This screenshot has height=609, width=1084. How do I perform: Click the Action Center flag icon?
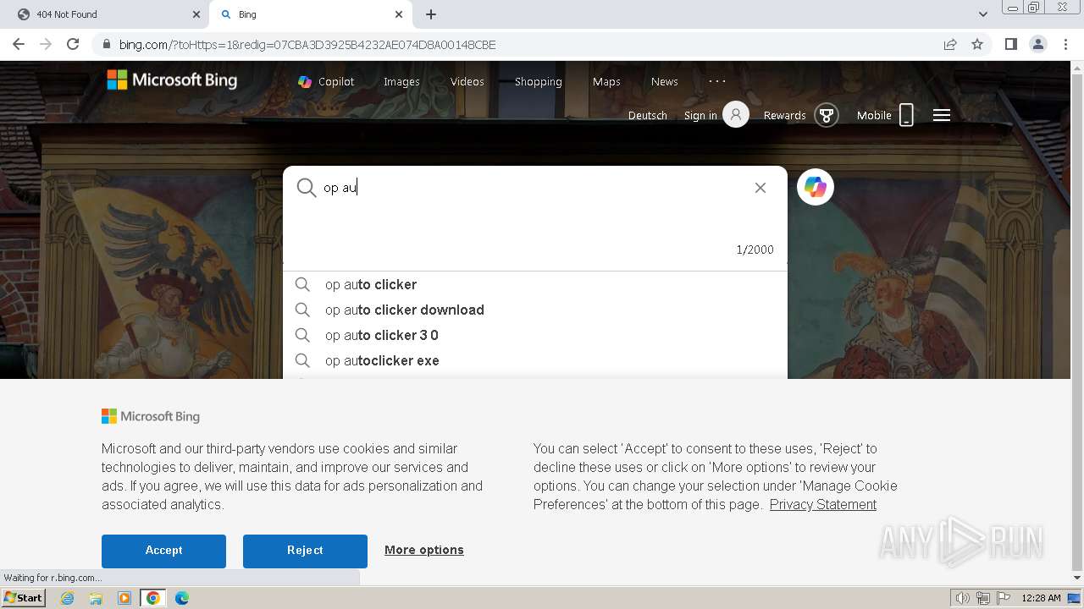click(1004, 598)
